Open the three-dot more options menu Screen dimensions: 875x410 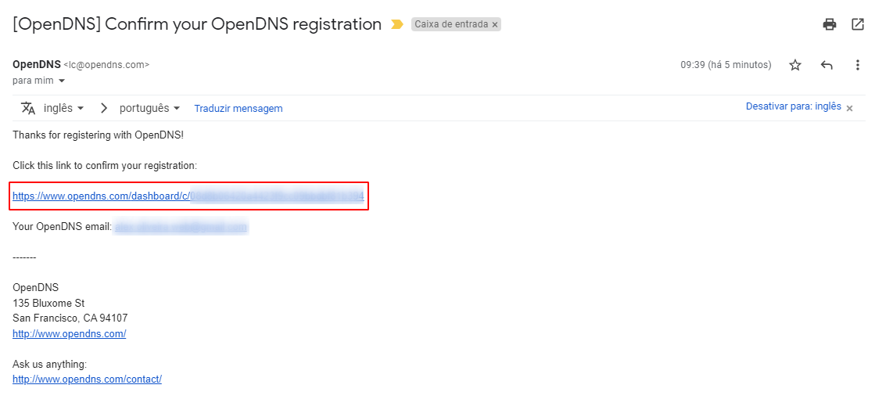click(858, 66)
